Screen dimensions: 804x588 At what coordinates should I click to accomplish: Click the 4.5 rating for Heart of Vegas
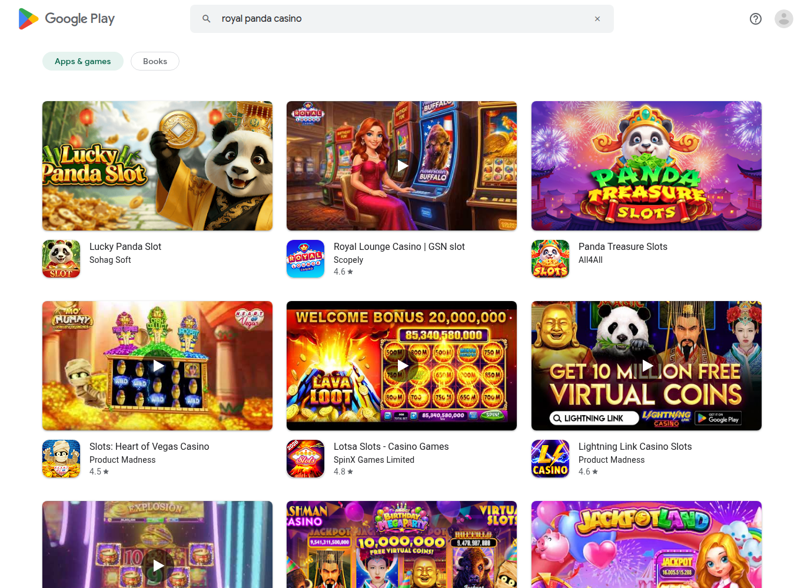[x=99, y=472]
